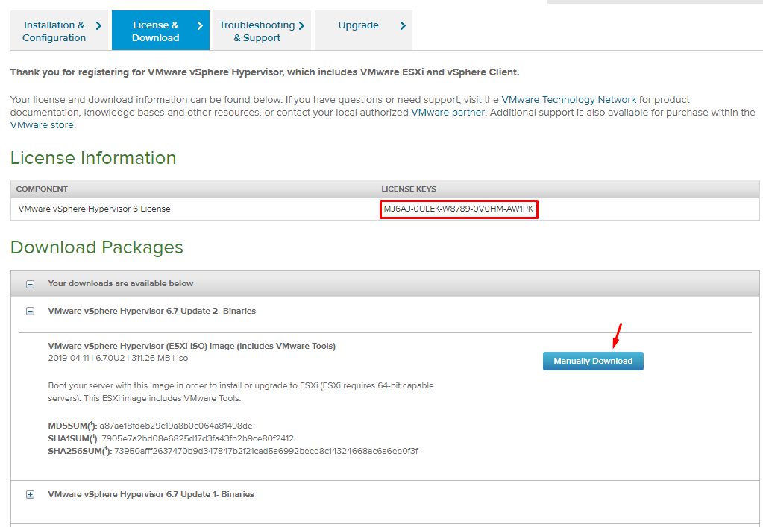Click the ESXi ISO image title text
Screen dimensions: 763x527
(192, 346)
